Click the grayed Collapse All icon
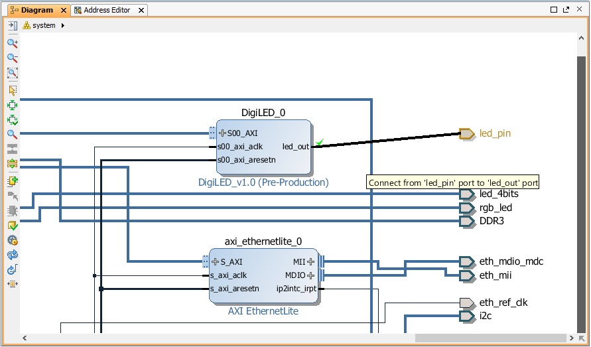This screenshot has height=347, width=591. [x=13, y=149]
